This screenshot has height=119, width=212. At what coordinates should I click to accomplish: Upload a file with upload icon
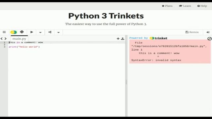123,39
